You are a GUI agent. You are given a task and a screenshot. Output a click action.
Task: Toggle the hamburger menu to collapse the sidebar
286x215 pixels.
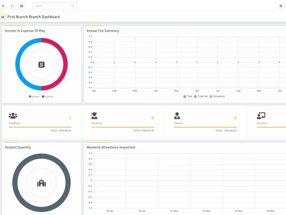point(3,6)
